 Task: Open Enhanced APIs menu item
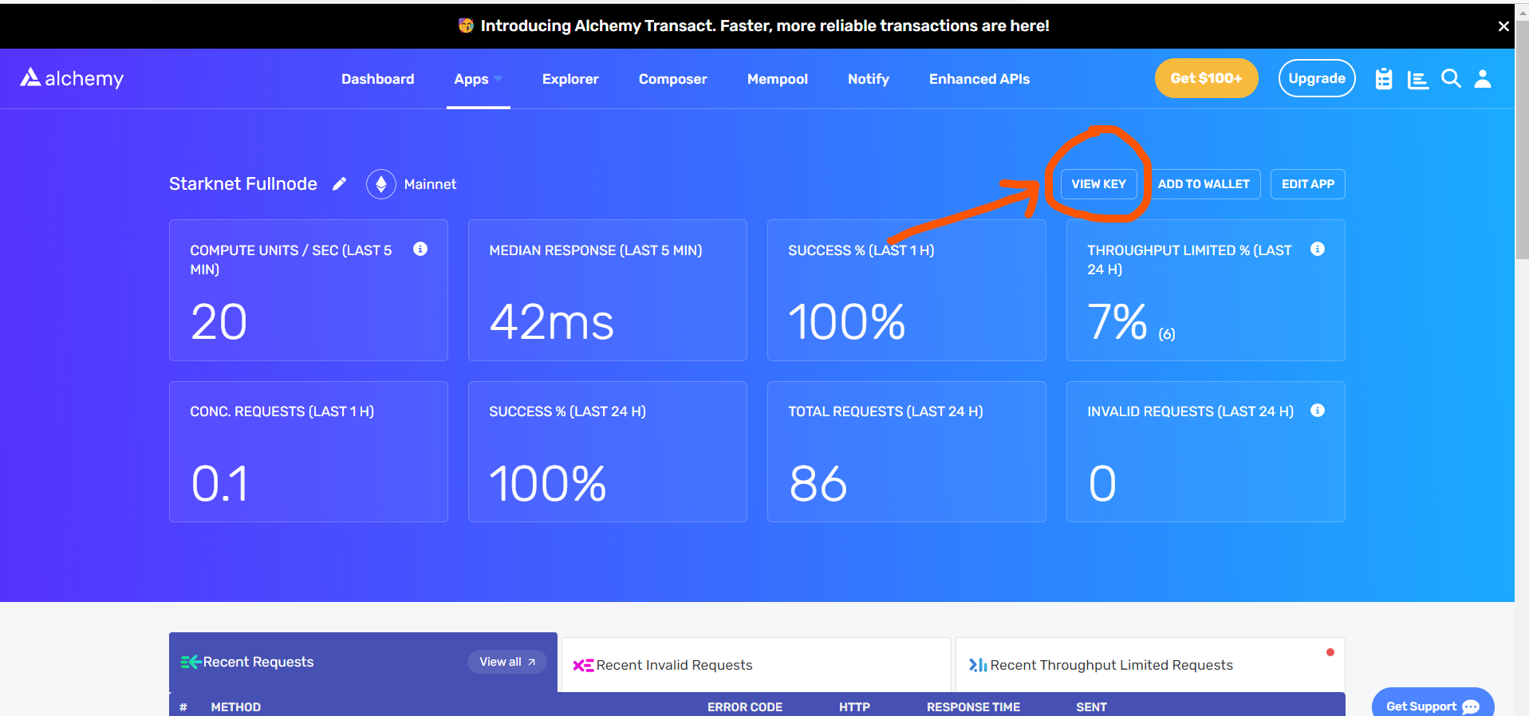click(x=979, y=79)
